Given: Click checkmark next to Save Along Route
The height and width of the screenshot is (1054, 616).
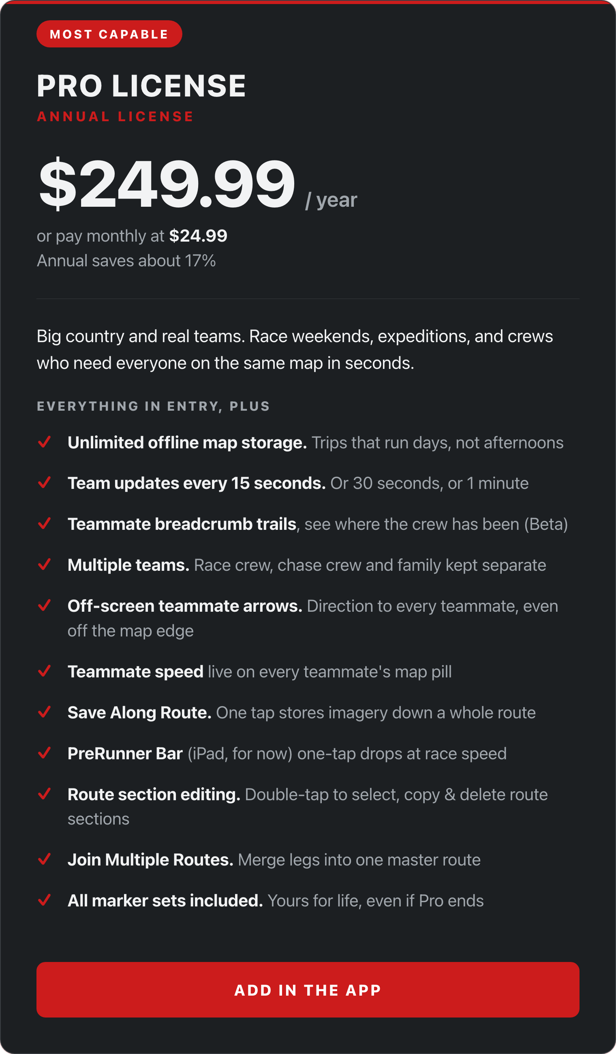Looking at the screenshot, I should coord(44,712).
